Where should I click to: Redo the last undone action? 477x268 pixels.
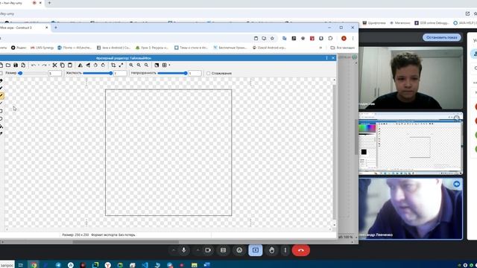[x=44, y=65]
